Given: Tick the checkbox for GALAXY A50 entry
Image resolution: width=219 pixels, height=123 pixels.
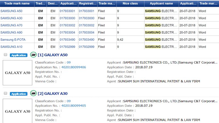Looking at the screenshot, I should [x=5, y=54].
